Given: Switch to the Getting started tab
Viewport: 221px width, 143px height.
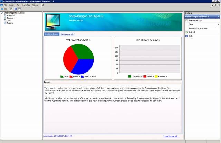Looking at the screenshot, I should [67, 34].
